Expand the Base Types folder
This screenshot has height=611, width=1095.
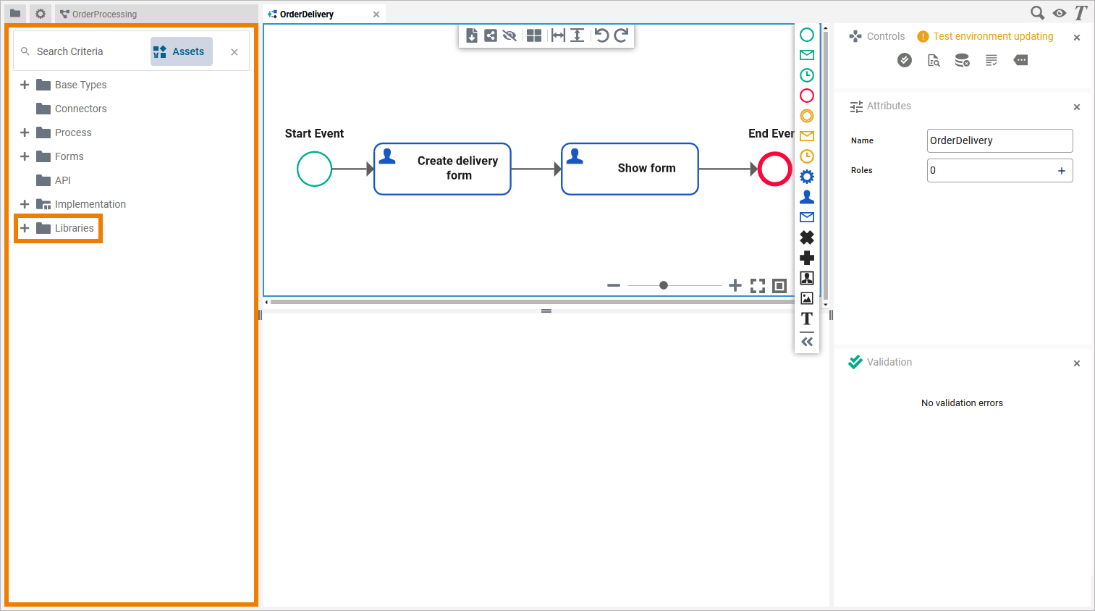coord(25,85)
